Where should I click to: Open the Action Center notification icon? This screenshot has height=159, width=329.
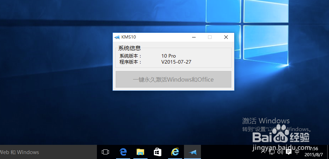pyautogui.click(x=289, y=152)
